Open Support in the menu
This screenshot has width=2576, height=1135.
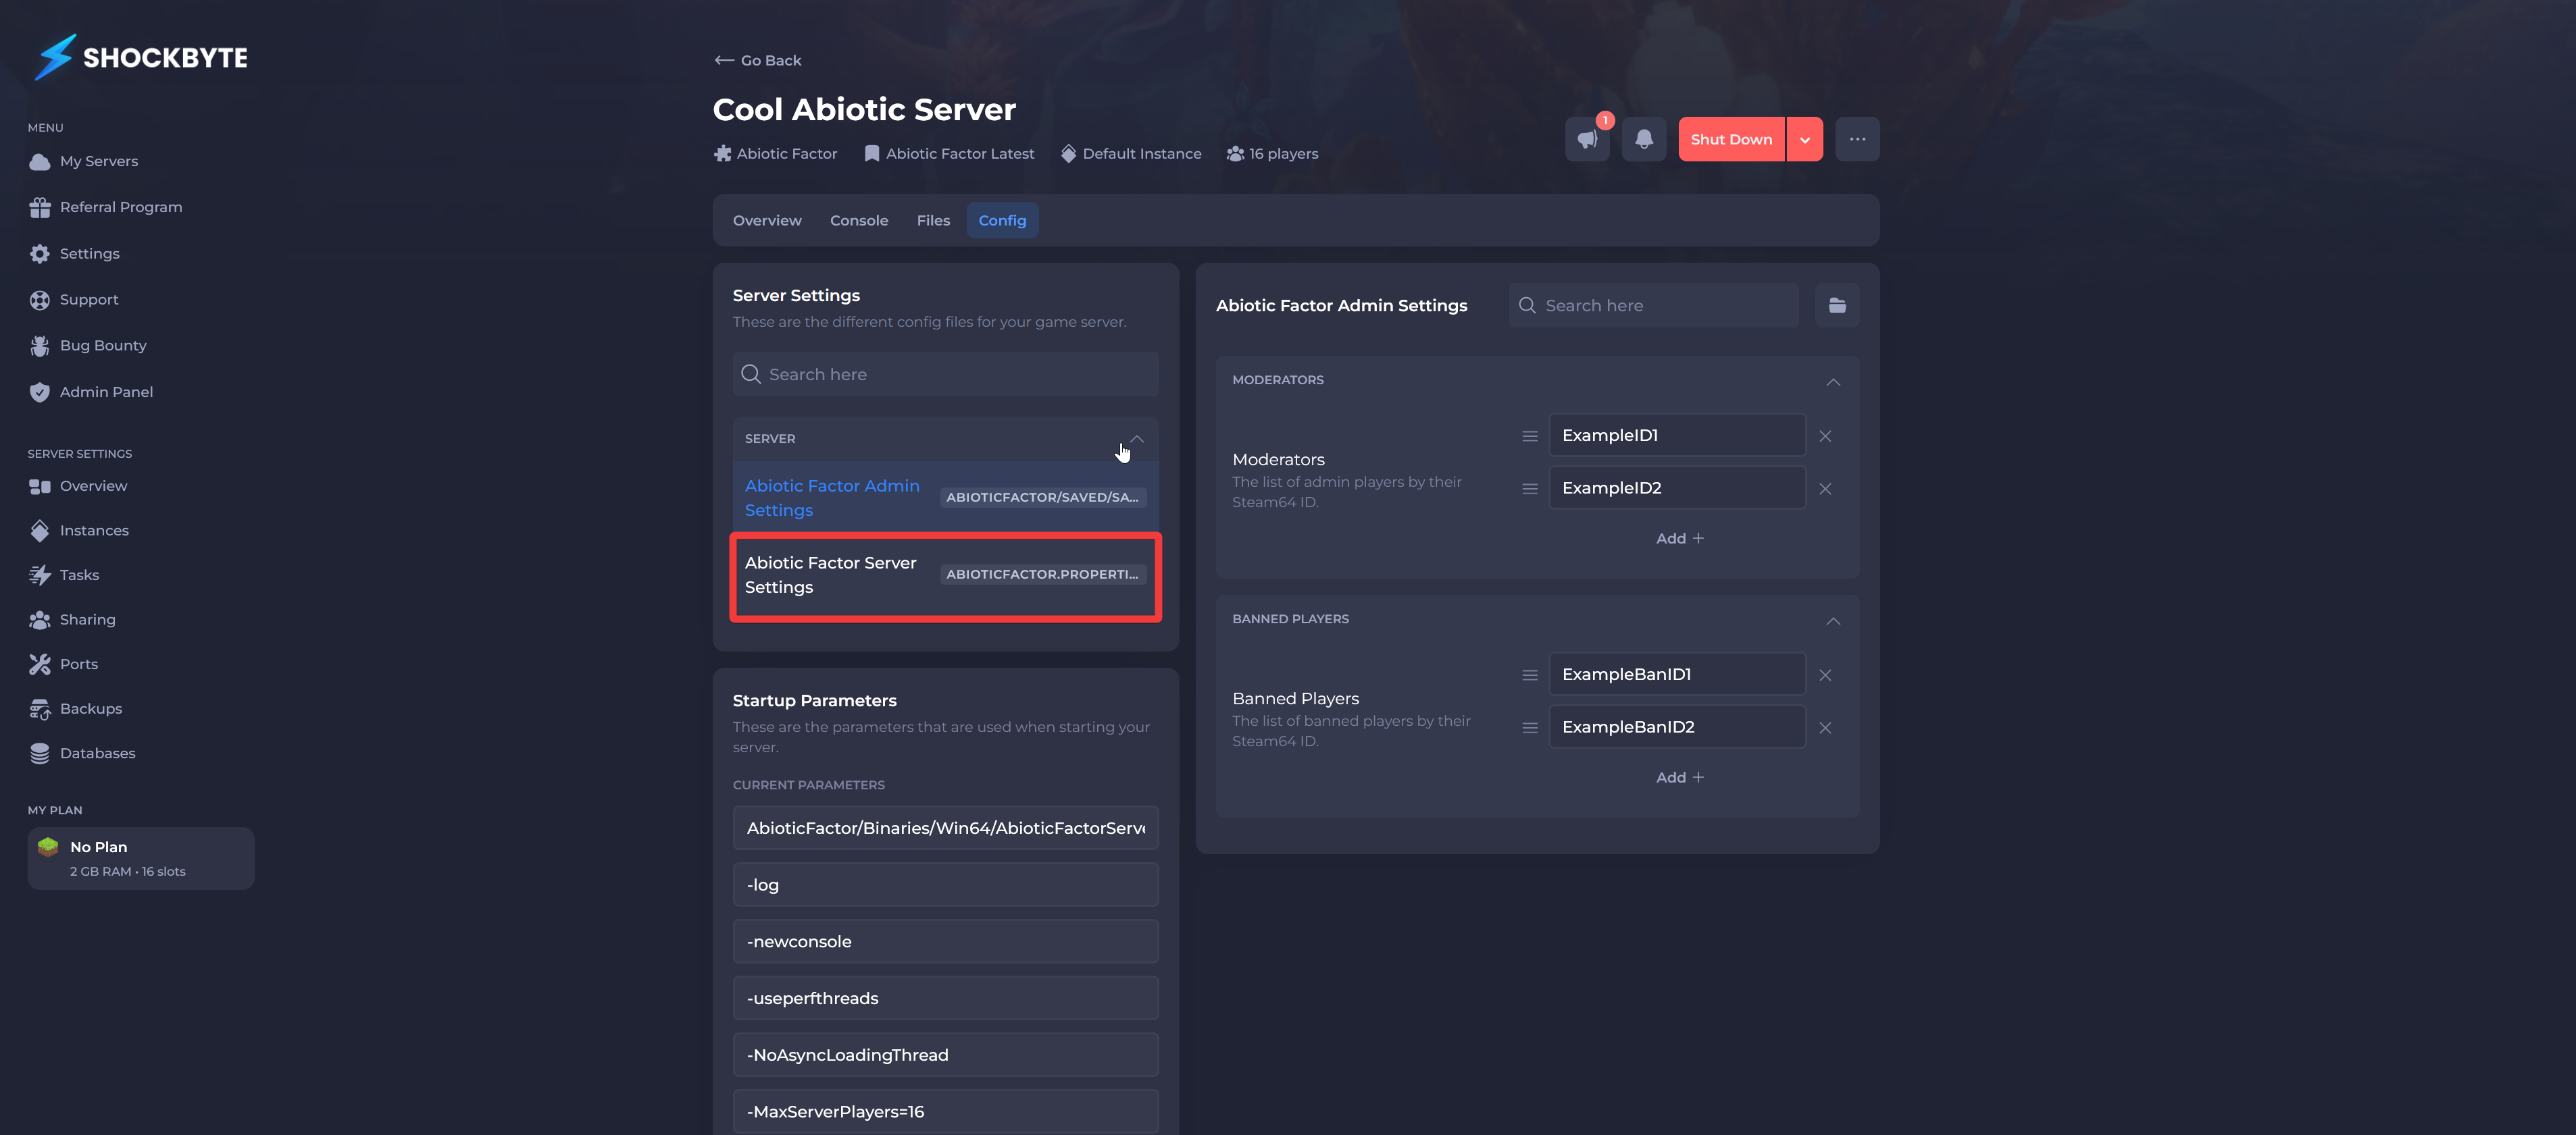click(74, 298)
